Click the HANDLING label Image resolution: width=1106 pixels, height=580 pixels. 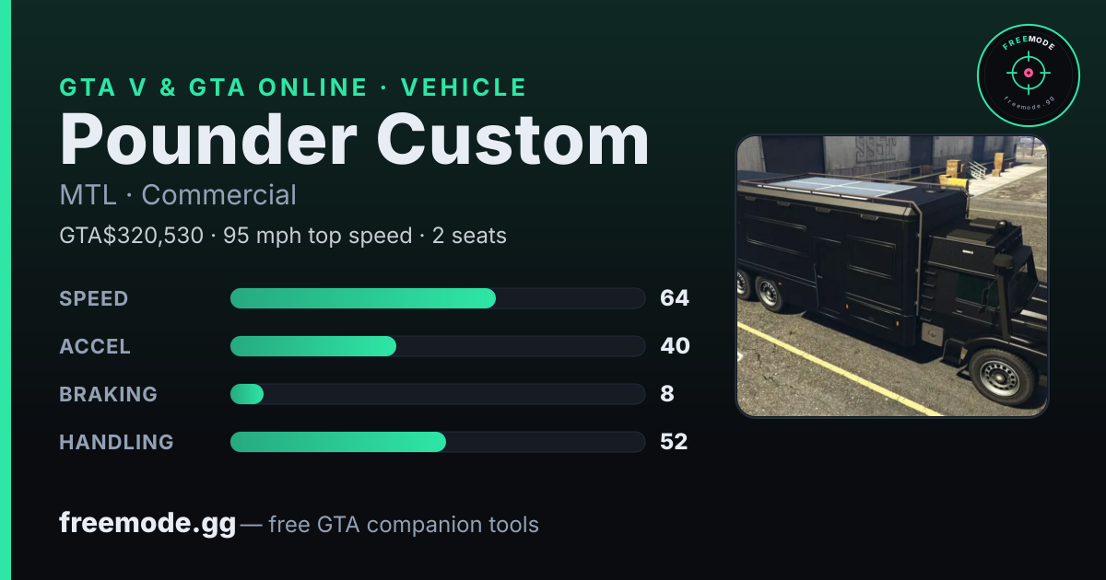116,442
